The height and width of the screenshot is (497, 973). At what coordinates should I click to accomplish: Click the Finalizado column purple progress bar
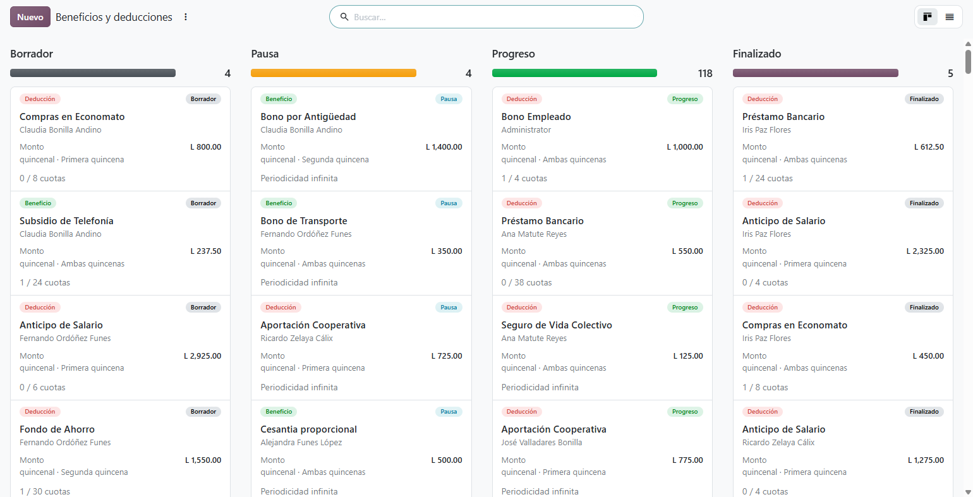coord(816,73)
